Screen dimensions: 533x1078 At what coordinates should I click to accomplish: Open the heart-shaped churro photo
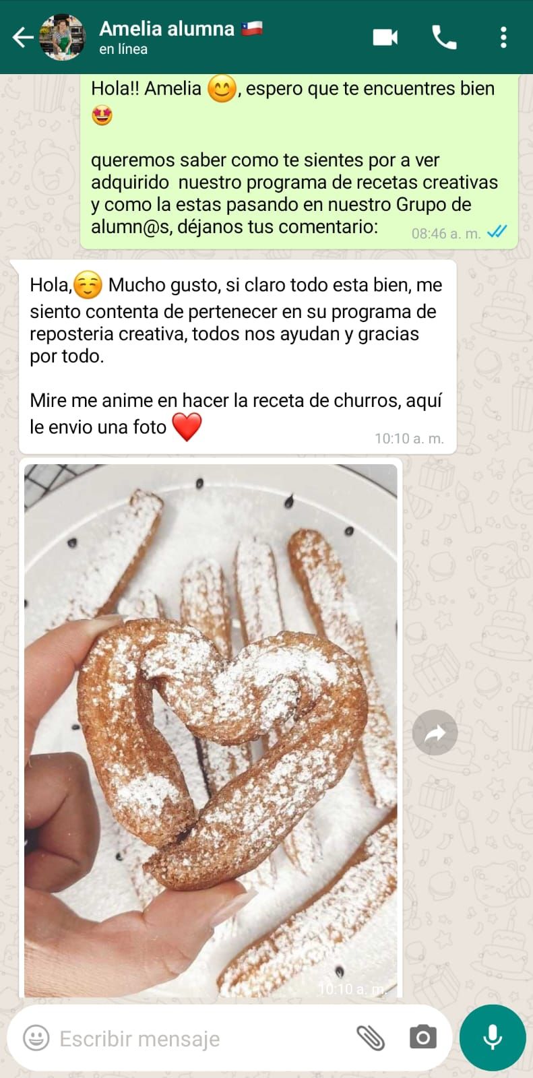pyautogui.click(x=211, y=730)
